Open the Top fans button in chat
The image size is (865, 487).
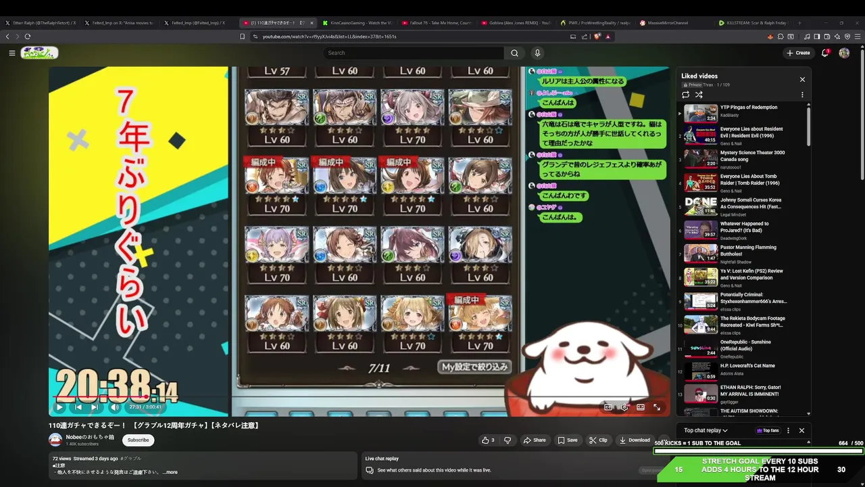click(768, 430)
